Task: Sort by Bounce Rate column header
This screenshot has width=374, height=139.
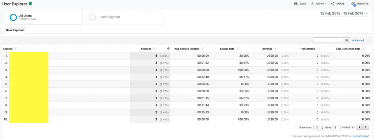Action: click(227, 49)
